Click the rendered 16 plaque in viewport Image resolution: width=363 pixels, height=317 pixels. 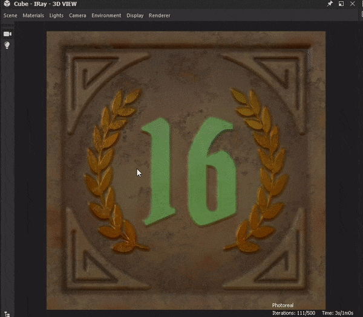186,170
